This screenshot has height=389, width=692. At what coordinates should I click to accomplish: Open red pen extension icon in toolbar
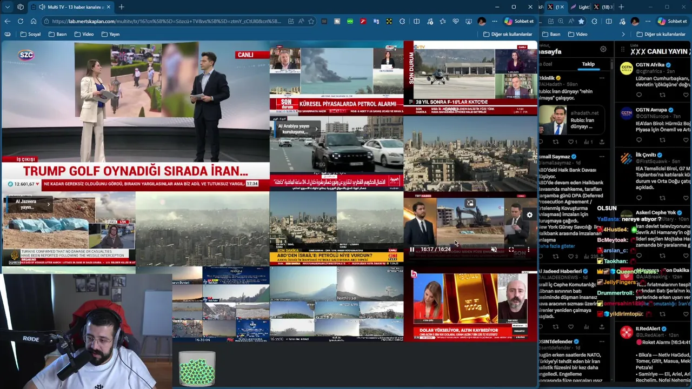click(x=363, y=21)
